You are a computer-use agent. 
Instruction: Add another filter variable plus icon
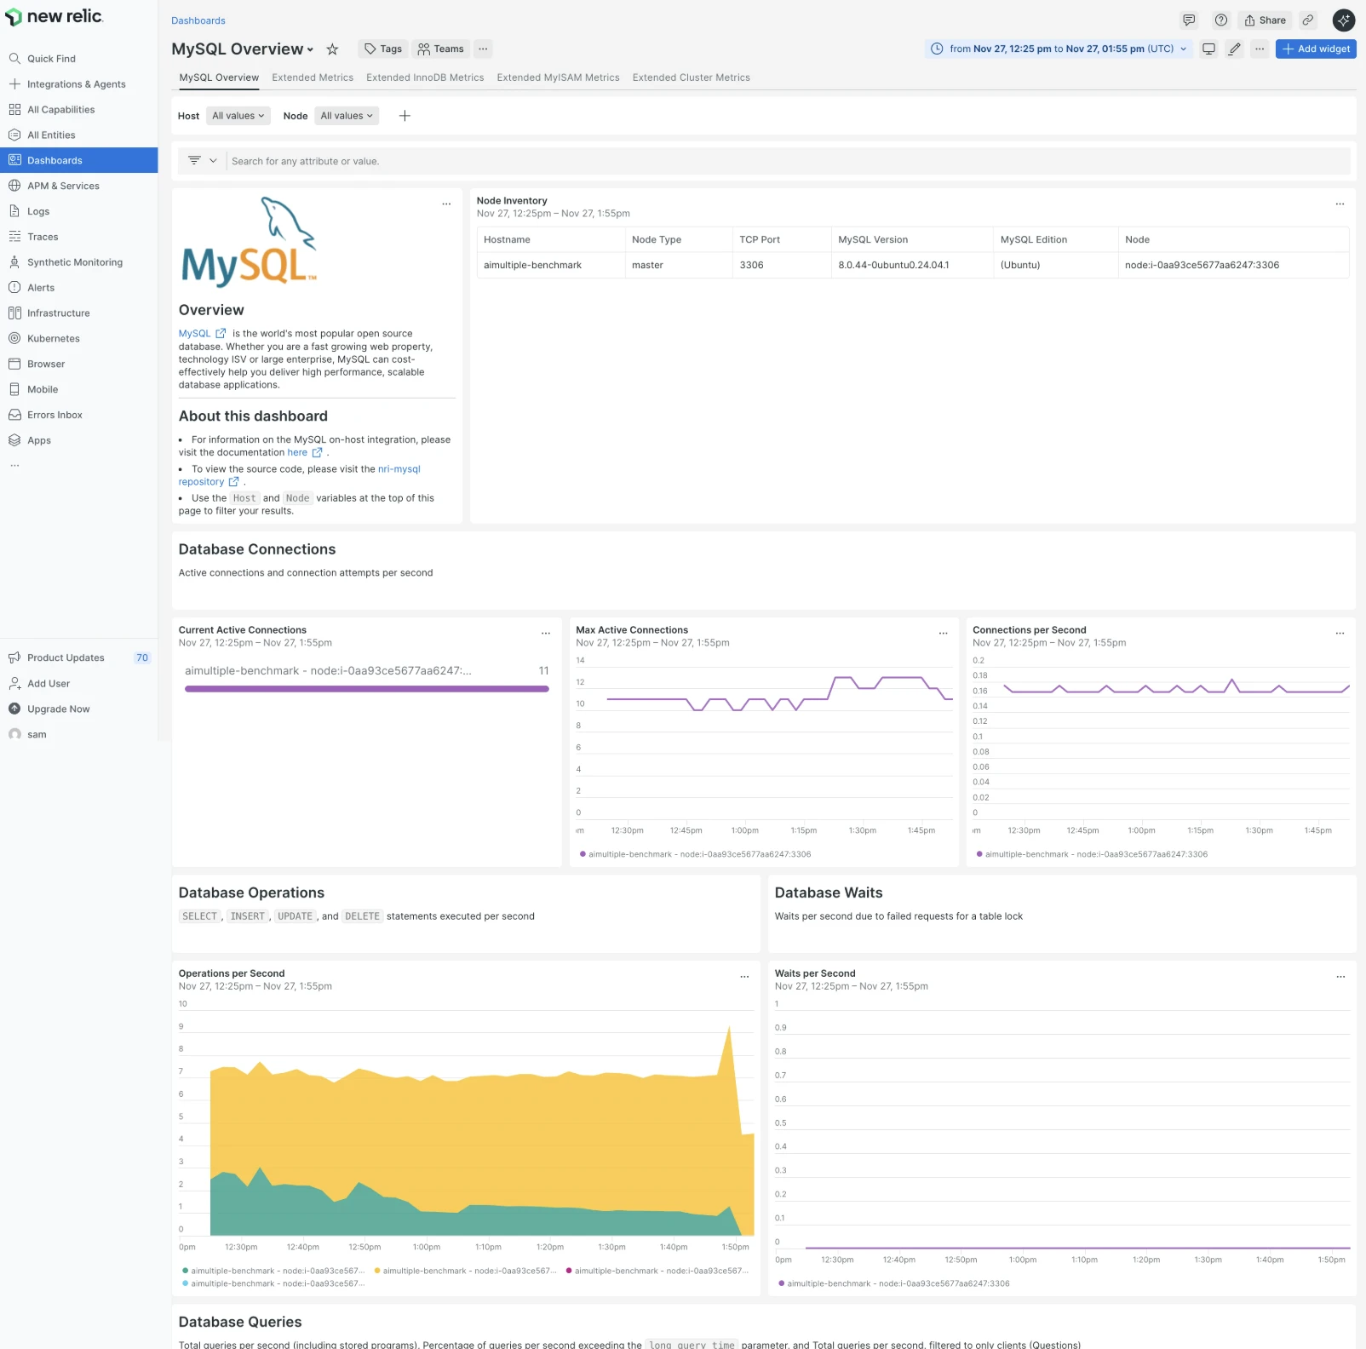405,116
